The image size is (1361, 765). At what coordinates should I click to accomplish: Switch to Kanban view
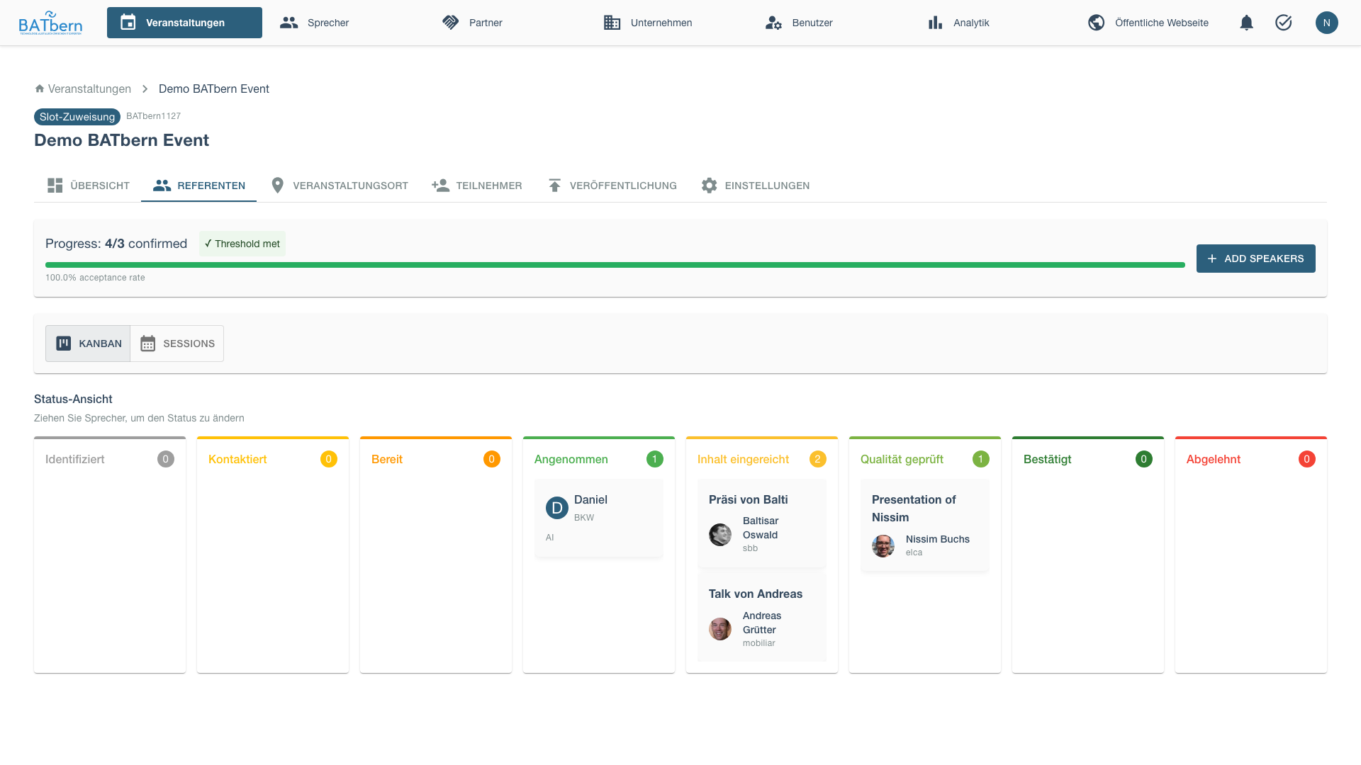click(x=88, y=344)
